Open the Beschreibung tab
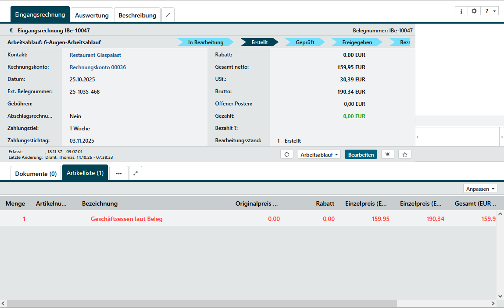 pyautogui.click(x=137, y=15)
